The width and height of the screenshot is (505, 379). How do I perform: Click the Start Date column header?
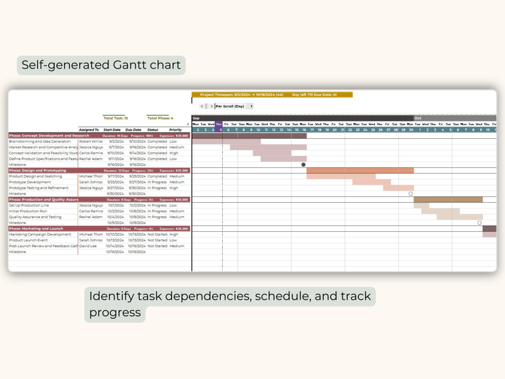pyautogui.click(x=112, y=130)
